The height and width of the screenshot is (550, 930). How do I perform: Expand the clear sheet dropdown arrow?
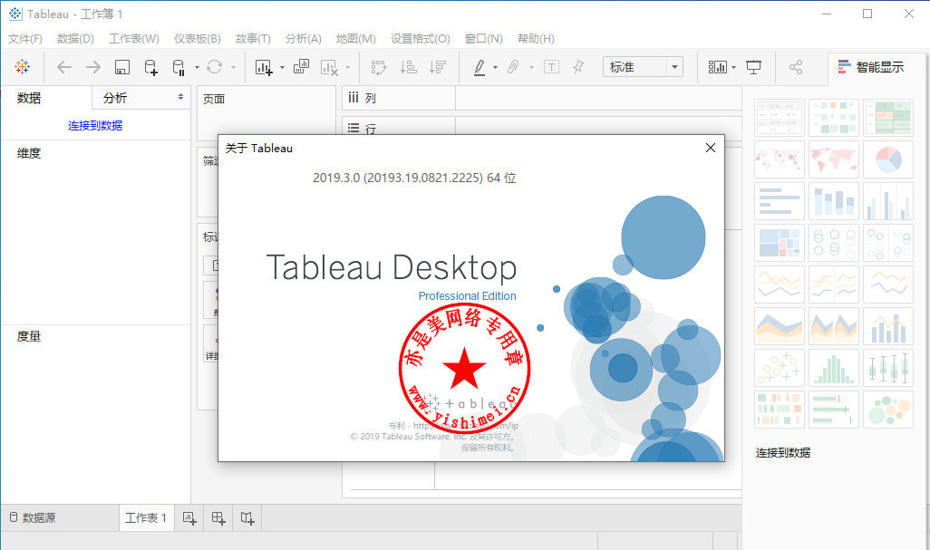pyautogui.click(x=347, y=68)
